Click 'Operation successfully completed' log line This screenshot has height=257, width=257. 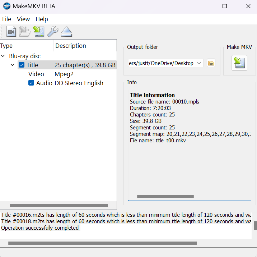[x=40, y=228]
